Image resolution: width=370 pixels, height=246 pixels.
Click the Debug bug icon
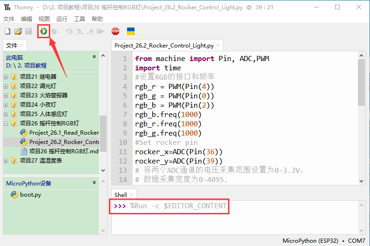[x=54, y=31]
